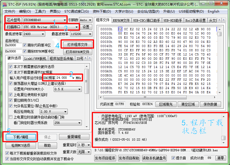230x165 pixels.
Task: Click start address field beside 清除EEPROM缓冲区
Action: tap(13, 51)
